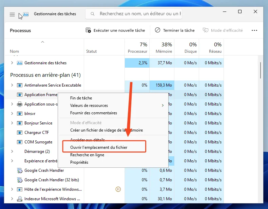The height and width of the screenshot is (209, 268).
Task: Click the process search field
Action: [134, 14]
